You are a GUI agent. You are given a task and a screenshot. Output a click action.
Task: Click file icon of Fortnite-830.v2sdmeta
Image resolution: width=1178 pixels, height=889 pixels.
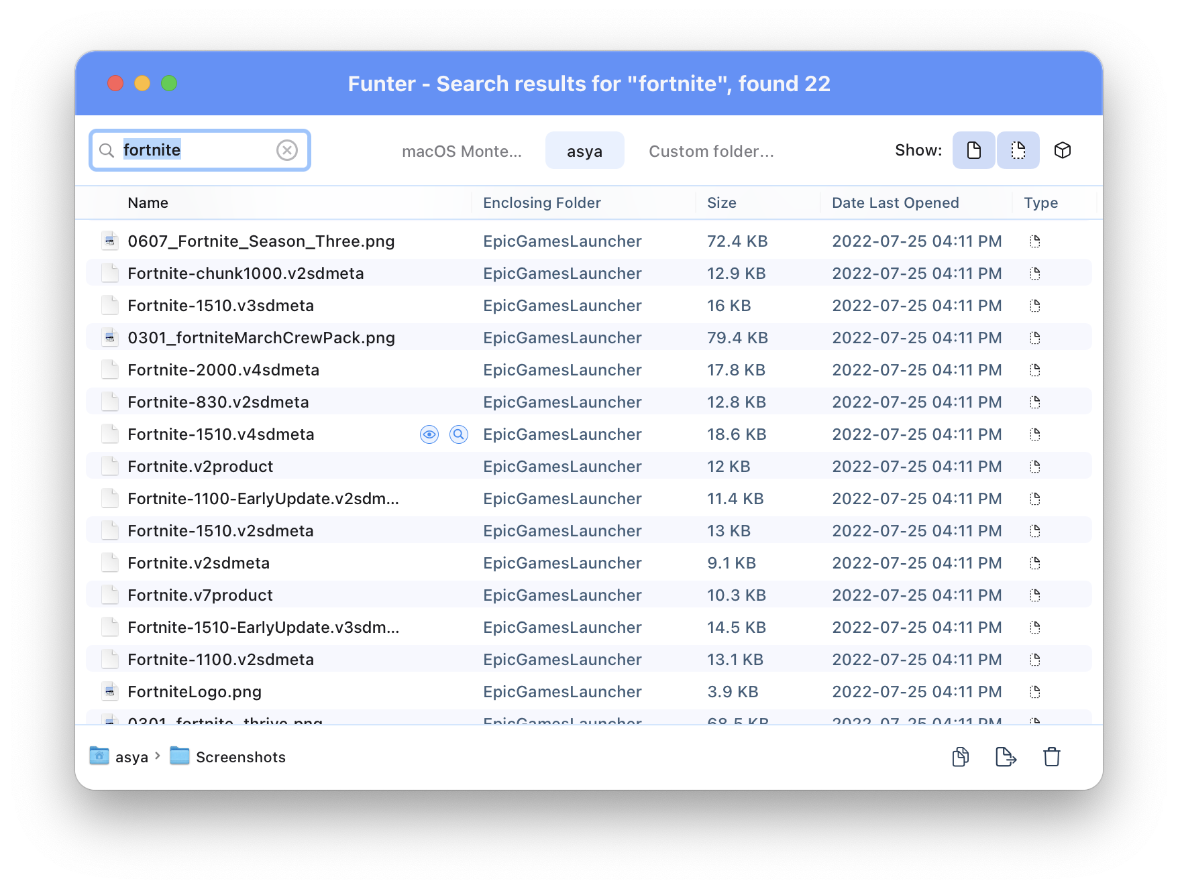pos(110,402)
